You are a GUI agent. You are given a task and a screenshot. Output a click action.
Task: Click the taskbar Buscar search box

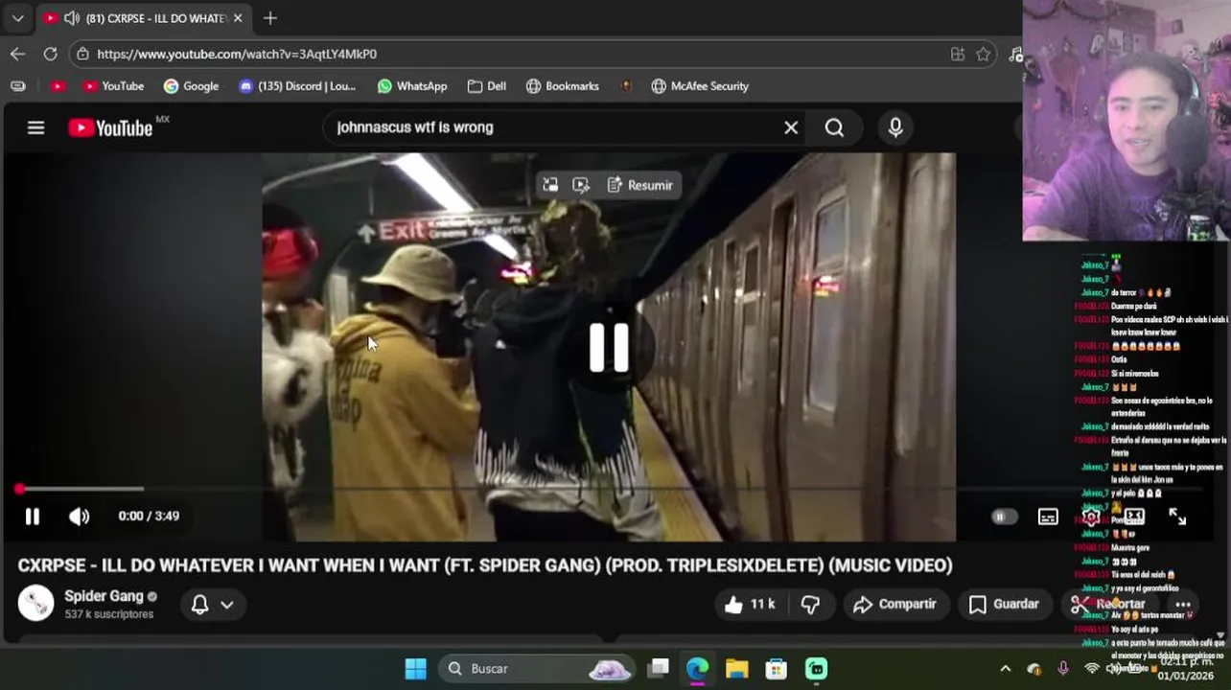538,668
